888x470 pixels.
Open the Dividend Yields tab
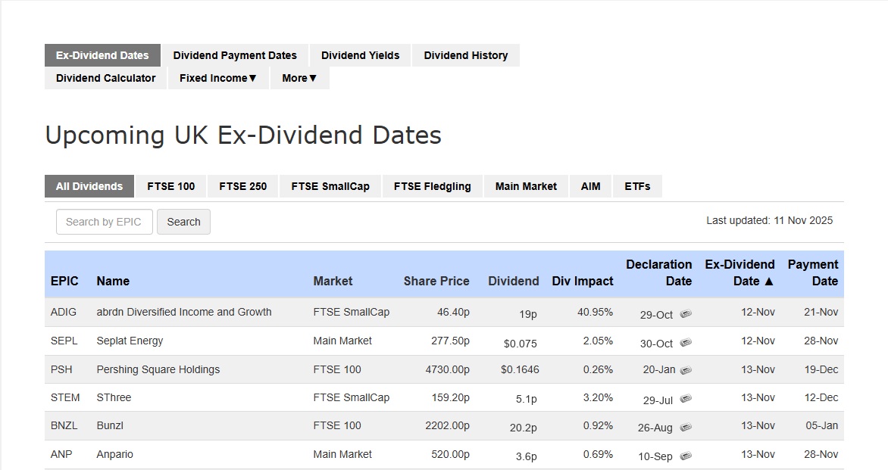click(360, 55)
